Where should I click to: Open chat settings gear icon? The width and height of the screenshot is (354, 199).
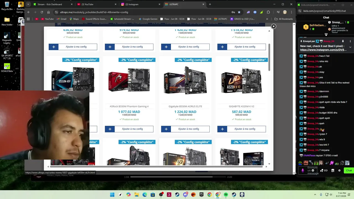(339, 170)
